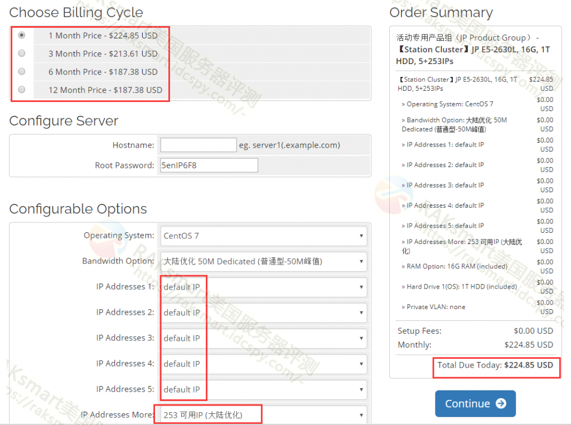This screenshot has height=425, width=571.
Task: Click into the Hostname input field
Action: pyautogui.click(x=199, y=145)
